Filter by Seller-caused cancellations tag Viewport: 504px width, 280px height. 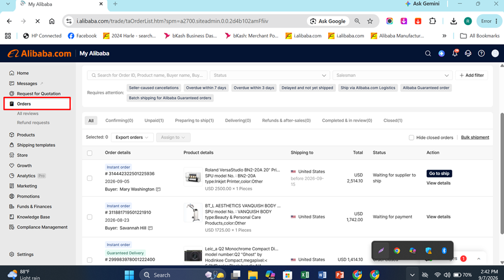pyautogui.click(x=153, y=88)
